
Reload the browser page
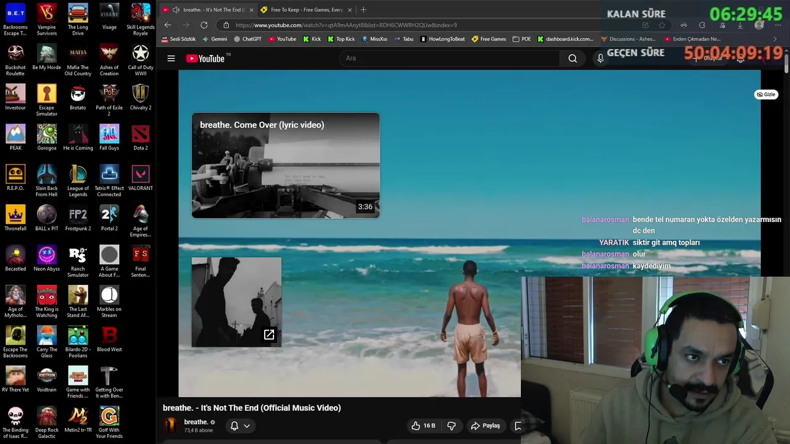pos(204,25)
